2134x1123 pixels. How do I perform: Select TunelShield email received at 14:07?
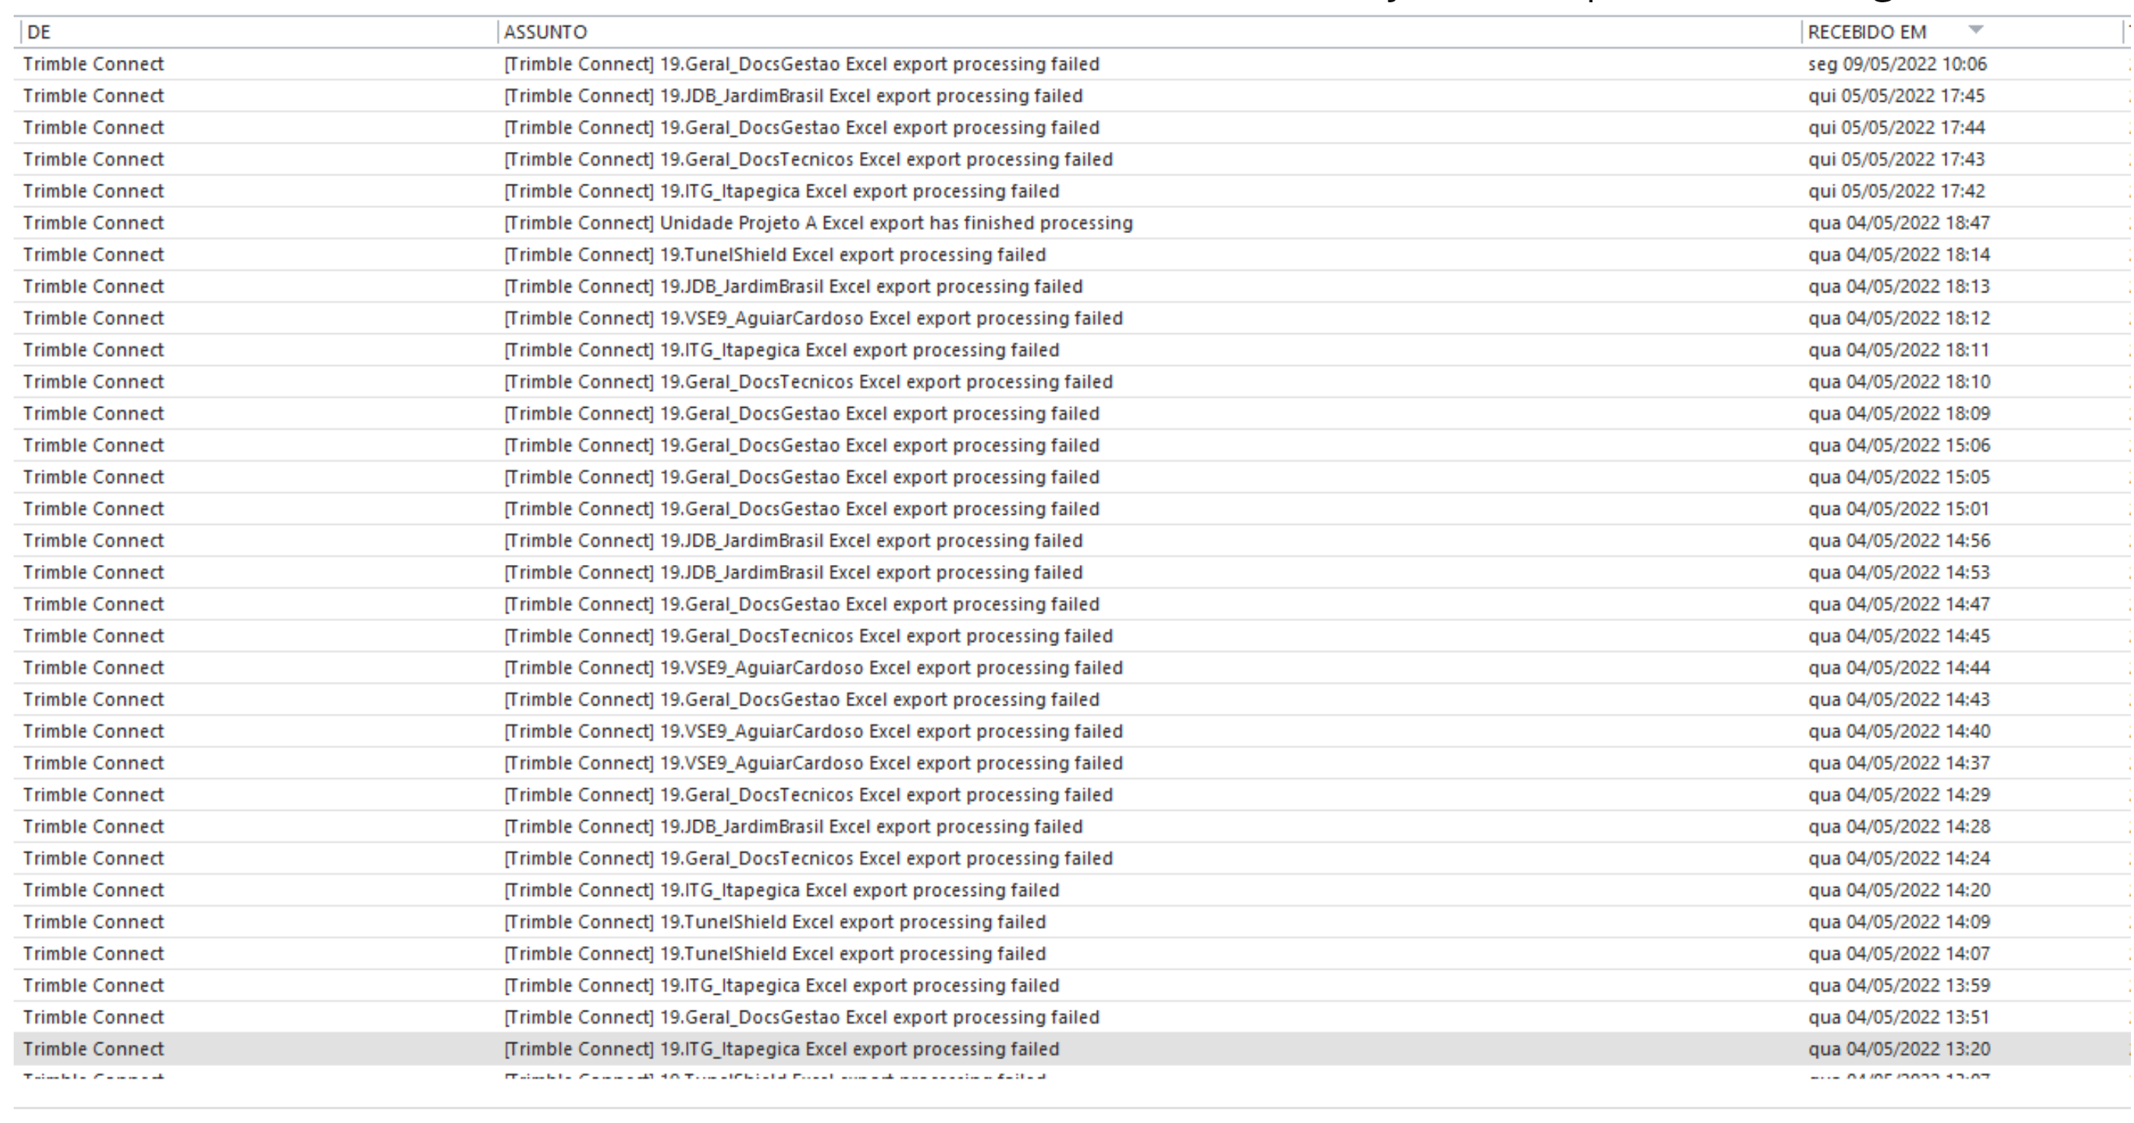pos(1071,953)
